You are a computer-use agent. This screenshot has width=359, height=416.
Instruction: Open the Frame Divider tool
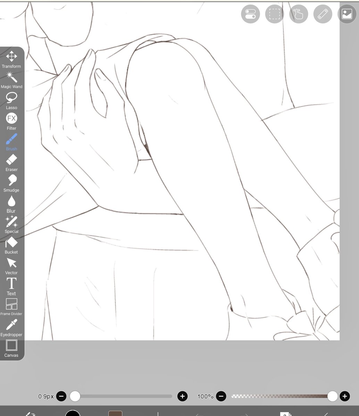coord(11,307)
